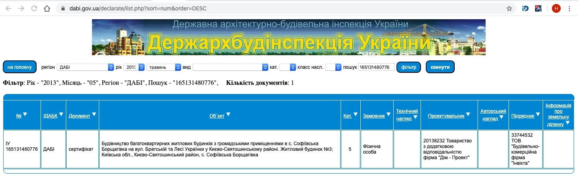This screenshot has height=176, width=578.
Task: Select the category value 5 cell
Action: coord(350,149)
